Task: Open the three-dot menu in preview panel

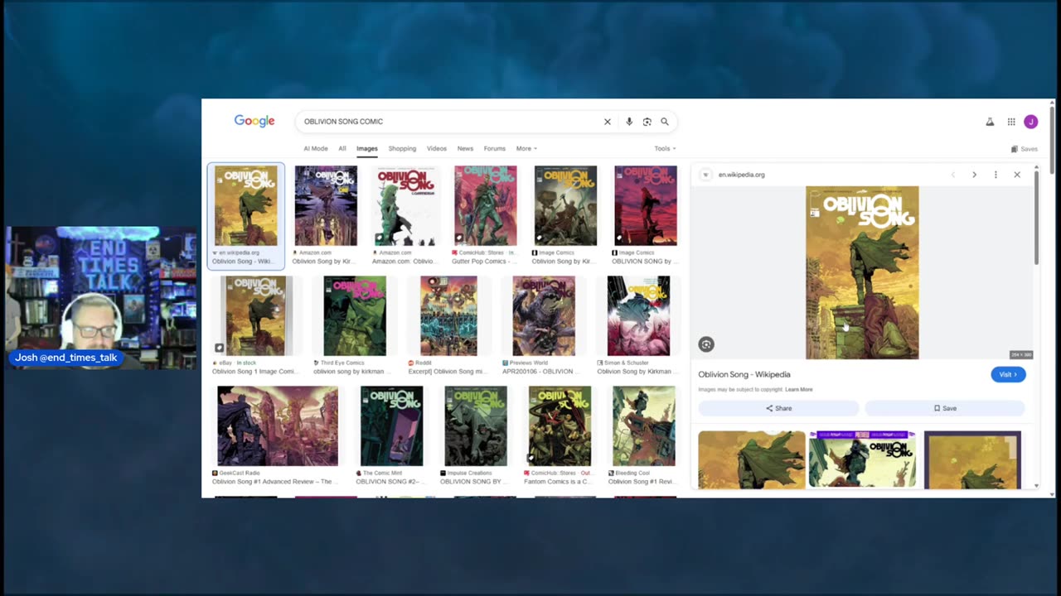Action: 996,175
